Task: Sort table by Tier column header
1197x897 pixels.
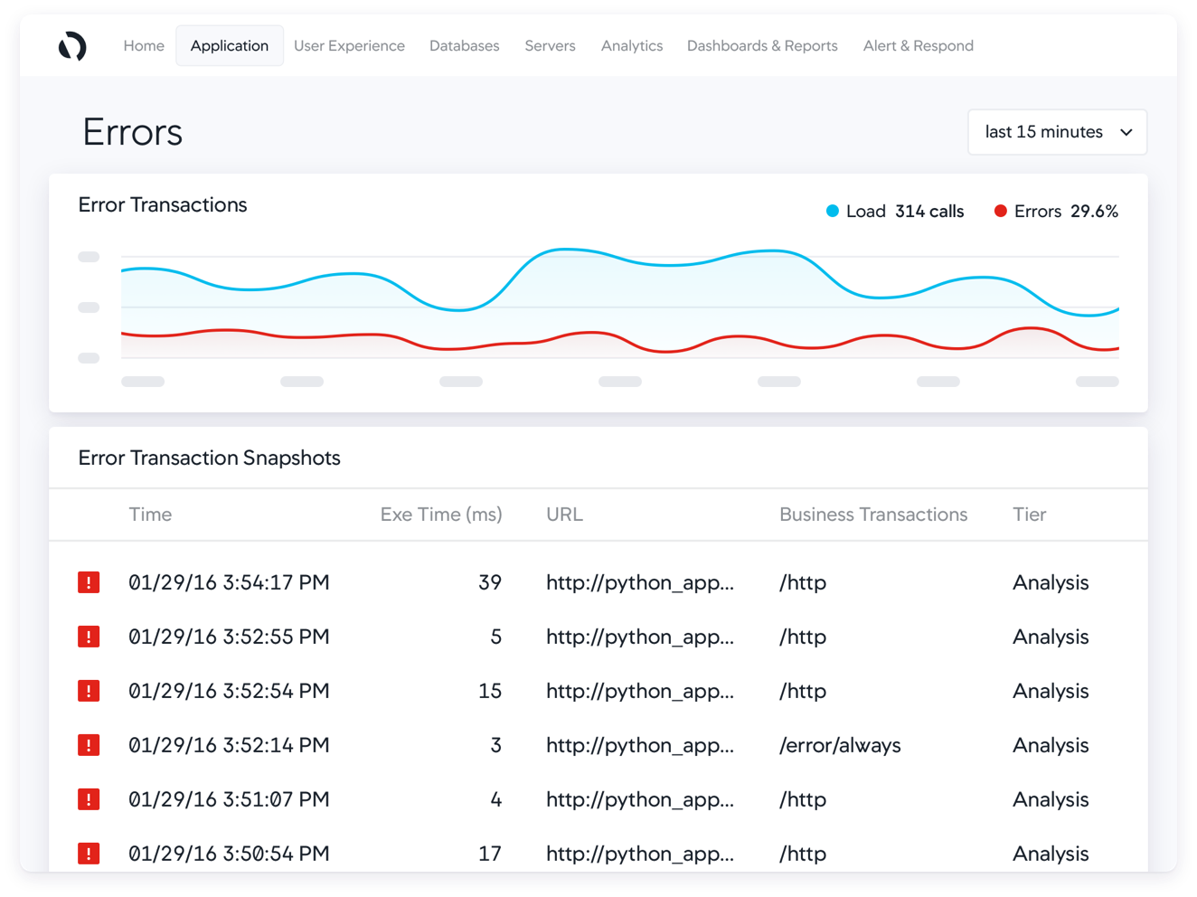Action: coord(1029,515)
